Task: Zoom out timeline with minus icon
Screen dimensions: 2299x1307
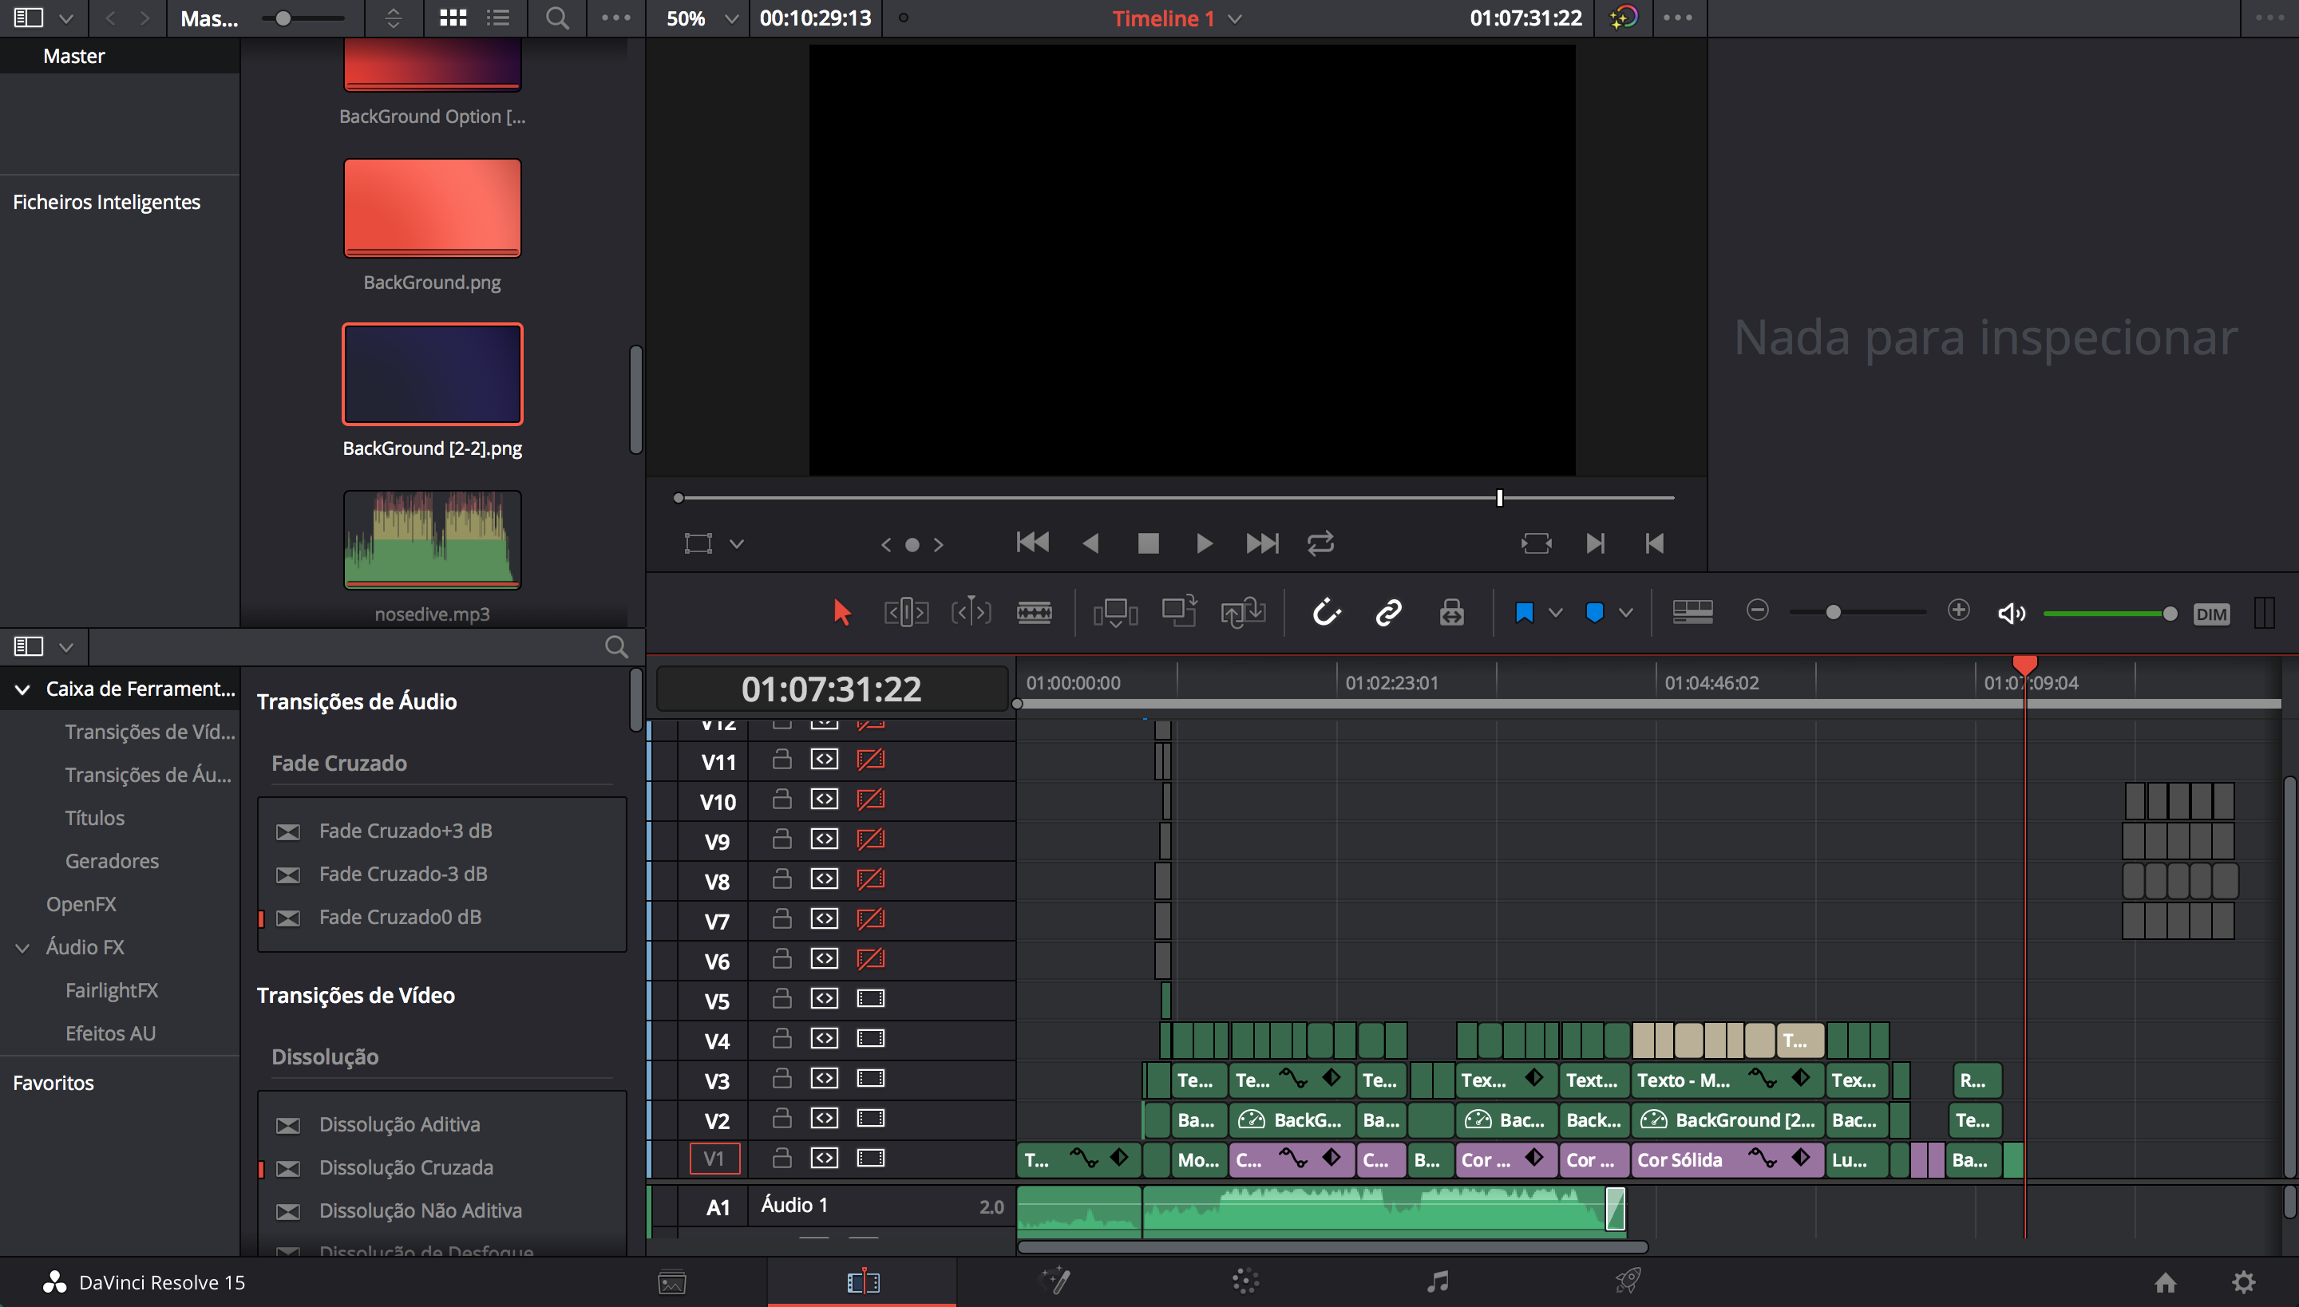Action: pos(1758,610)
